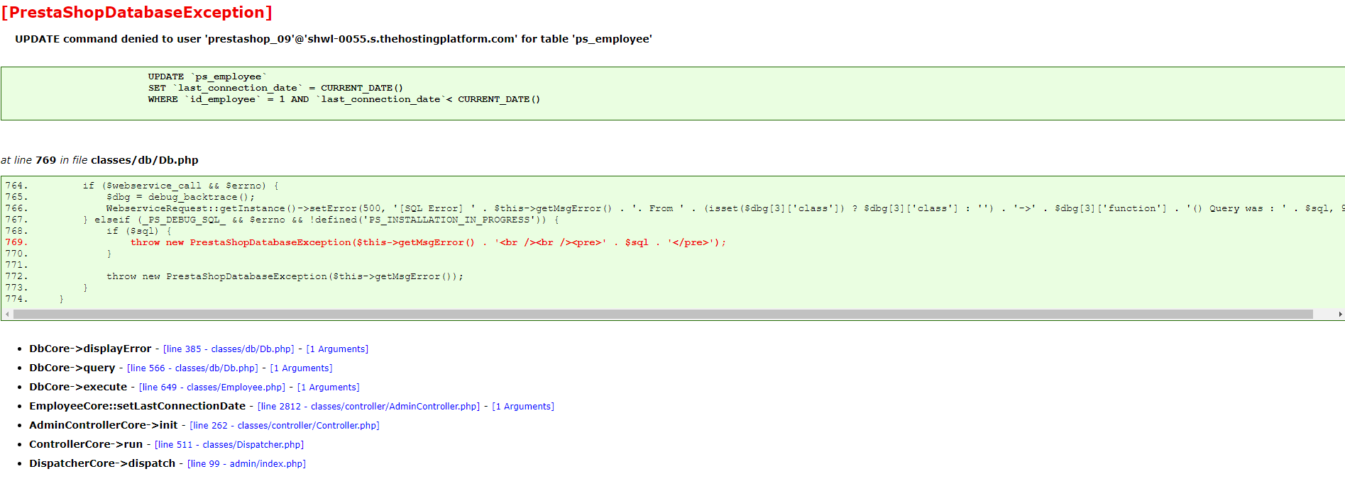Click the 'DbCore->execute' trace entry name
This screenshot has height=486, width=1345.
[x=78, y=387]
